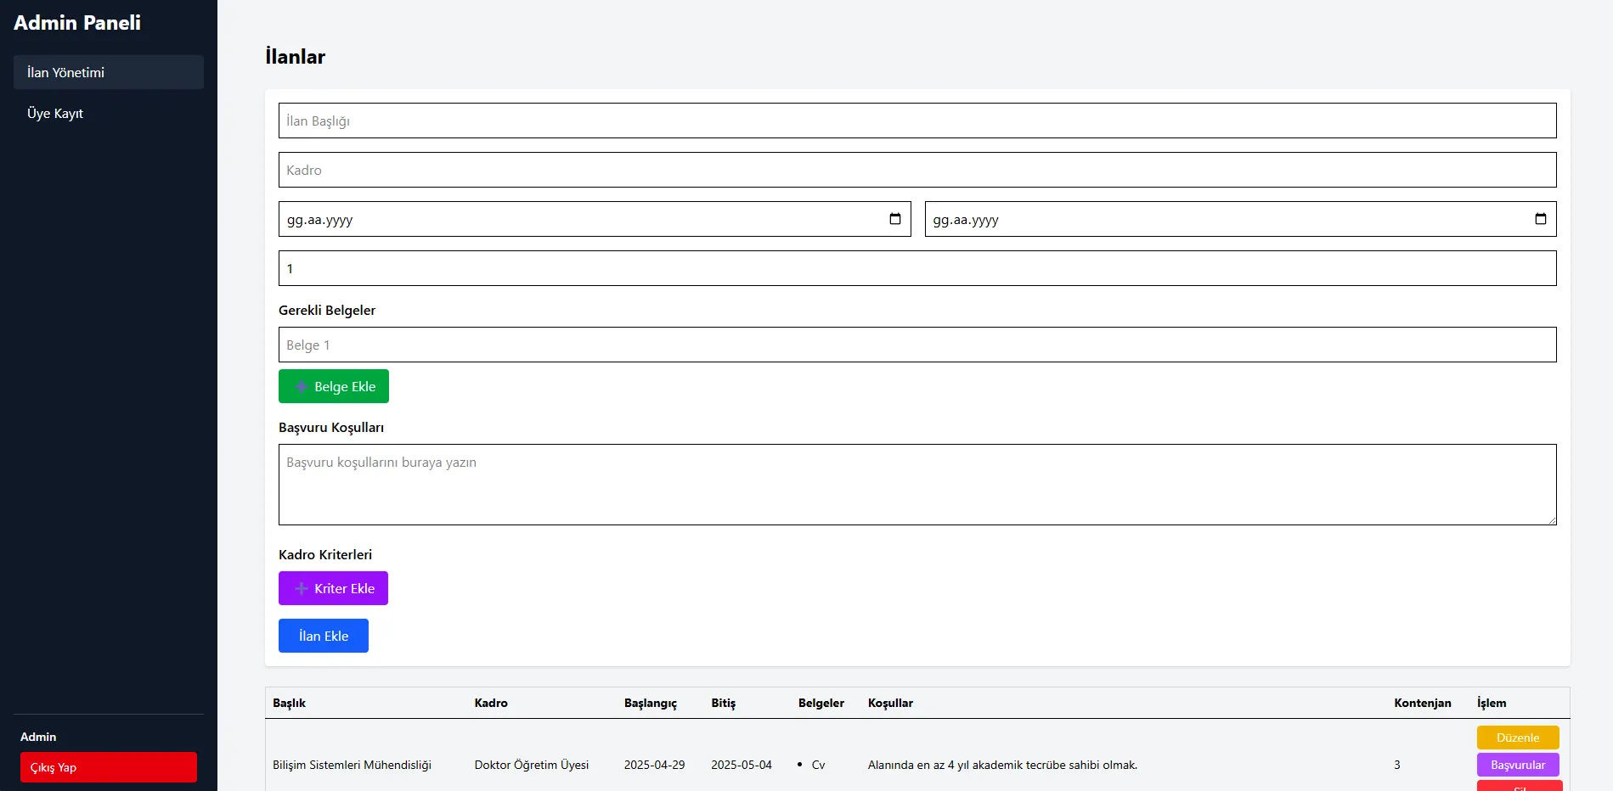Edit the listing with Düzenle button

tap(1518, 738)
